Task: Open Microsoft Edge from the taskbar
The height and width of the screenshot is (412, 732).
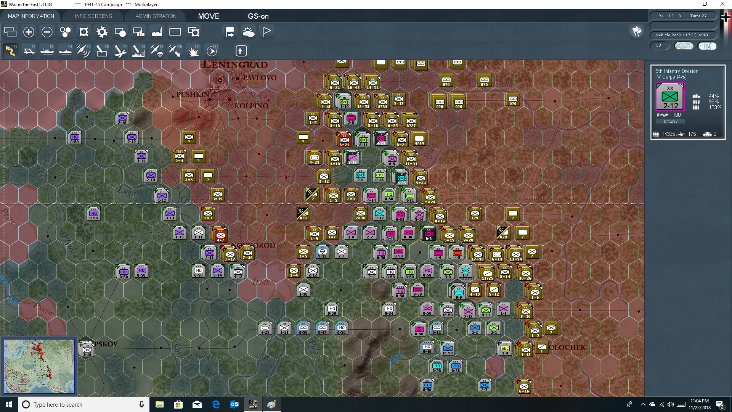Action: (215, 404)
